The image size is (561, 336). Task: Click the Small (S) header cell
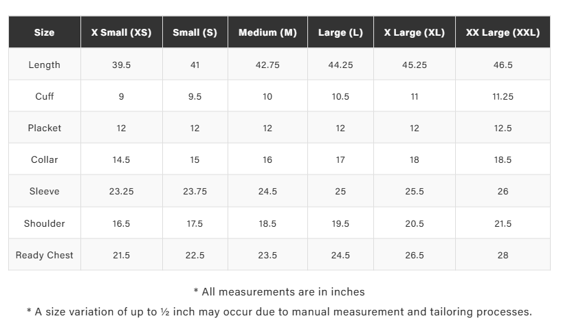click(x=195, y=32)
